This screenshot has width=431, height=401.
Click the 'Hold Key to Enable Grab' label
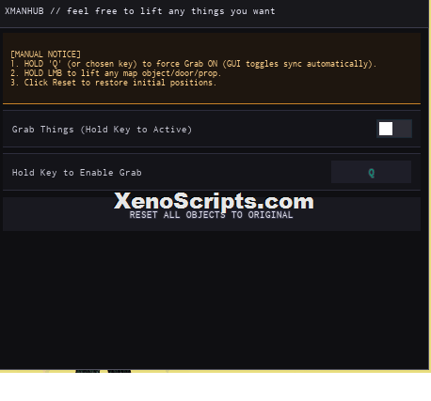pos(77,173)
